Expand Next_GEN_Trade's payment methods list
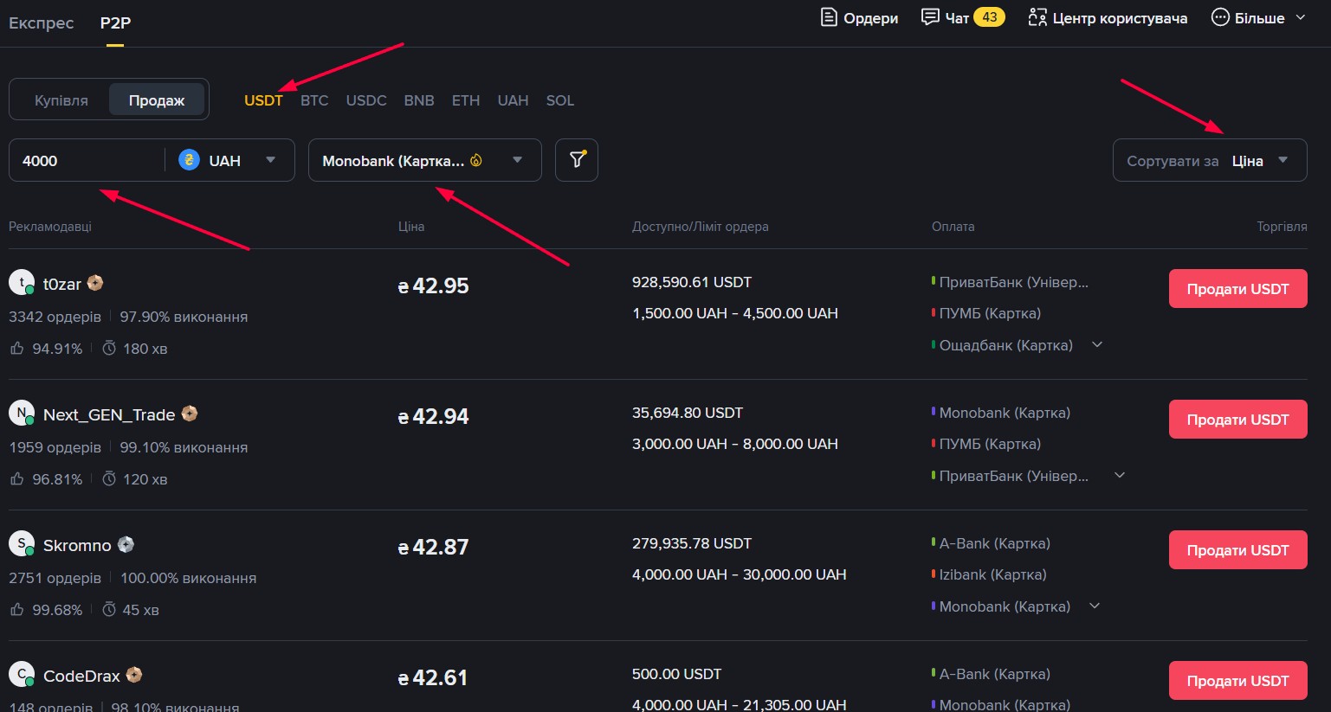The height and width of the screenshot is (712, 1331). click(1120, 475)
